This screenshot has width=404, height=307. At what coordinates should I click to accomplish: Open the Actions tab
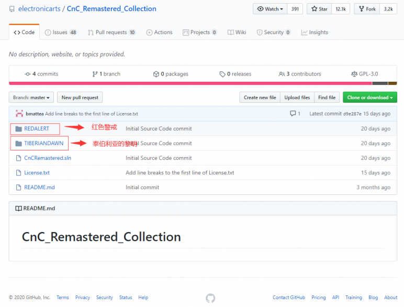[159, 32]
